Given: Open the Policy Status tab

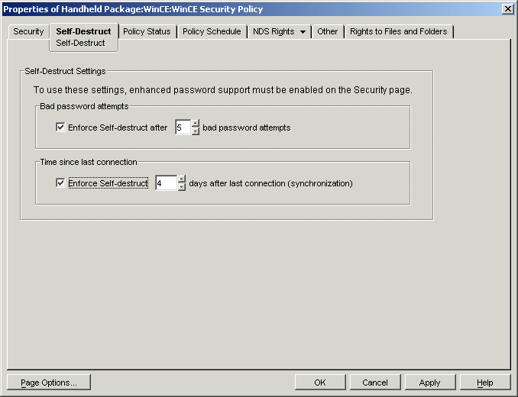Looking at the screenshot, I should coord(147,31).
